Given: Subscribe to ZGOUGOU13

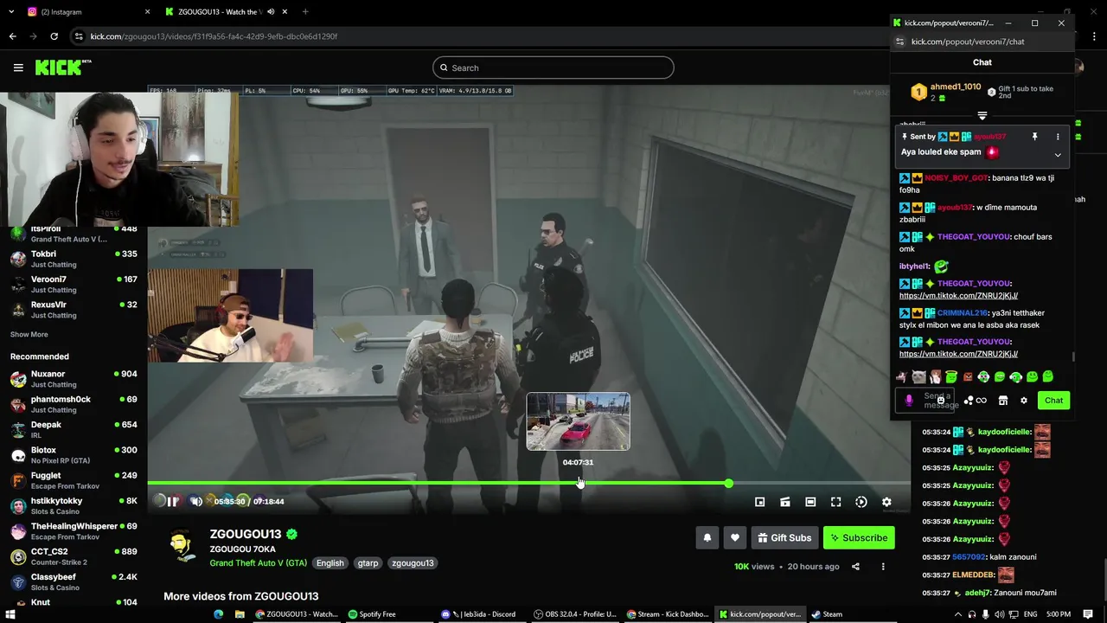Looking at the screenshot, I should tap(859, 537).
